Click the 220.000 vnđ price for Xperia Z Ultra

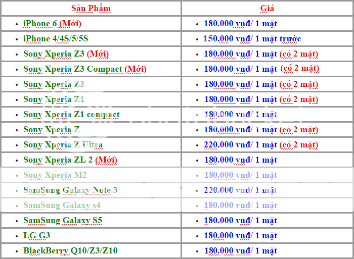[x=261, y=145]
